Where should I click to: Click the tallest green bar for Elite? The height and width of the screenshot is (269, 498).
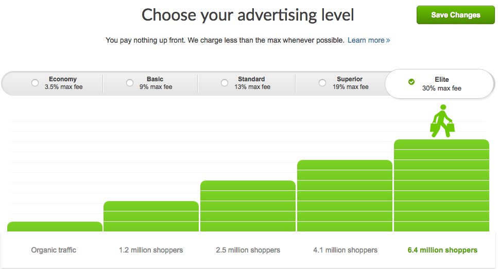pos(441,186)
